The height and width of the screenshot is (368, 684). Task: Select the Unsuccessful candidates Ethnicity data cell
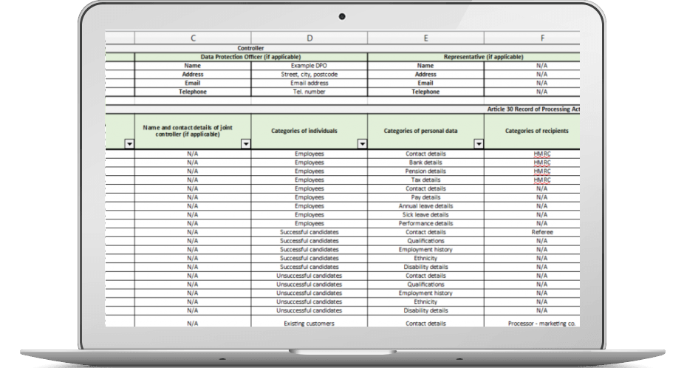pos(425,301)
